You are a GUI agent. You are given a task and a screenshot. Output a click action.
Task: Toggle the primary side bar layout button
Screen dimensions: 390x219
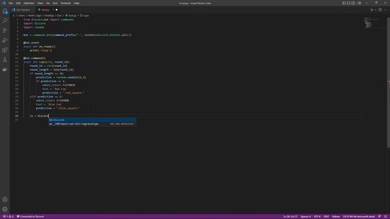point(344,3)
